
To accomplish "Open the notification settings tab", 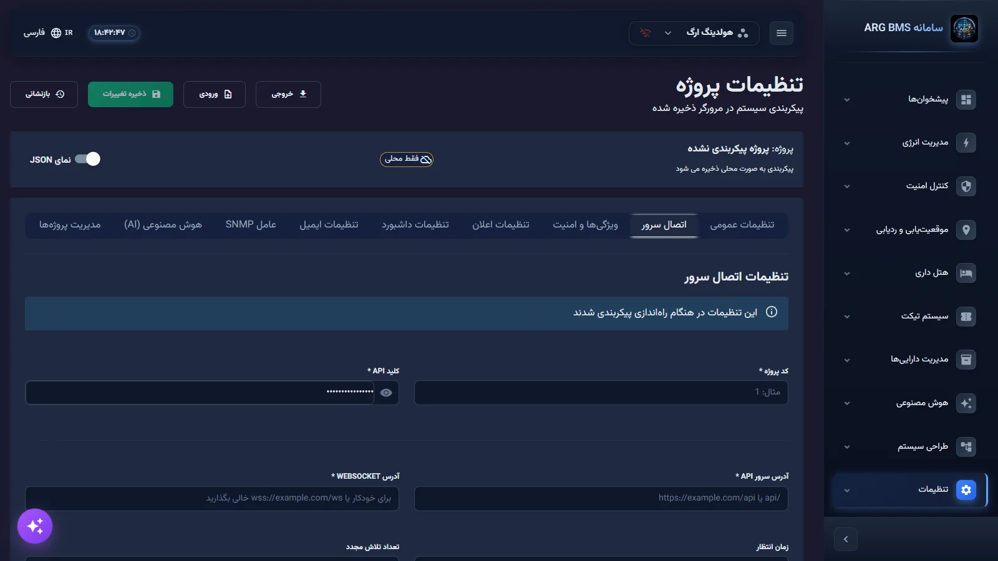I will [501, 225].
